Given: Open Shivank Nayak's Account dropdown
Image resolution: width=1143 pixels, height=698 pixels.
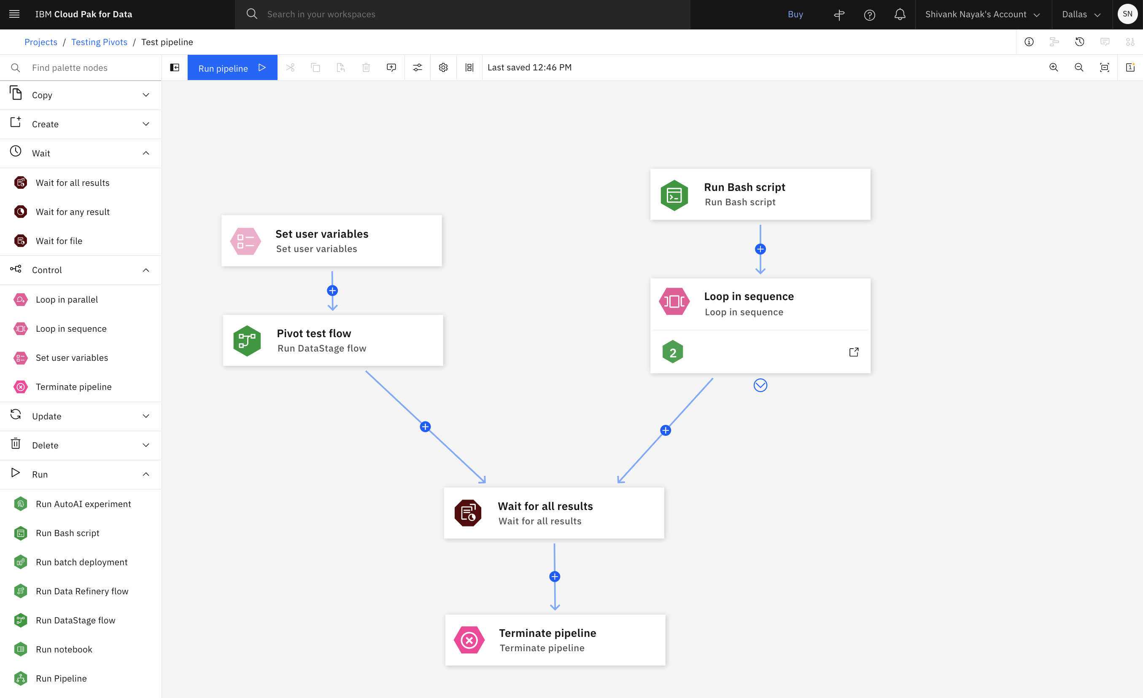Looking at the screenshot, I should point(984,14).
